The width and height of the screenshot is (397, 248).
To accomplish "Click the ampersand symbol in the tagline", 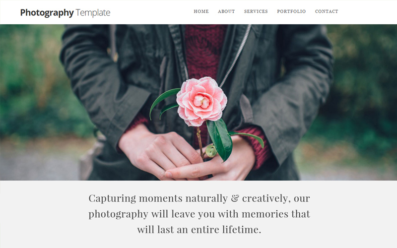I will coord(235,198).
